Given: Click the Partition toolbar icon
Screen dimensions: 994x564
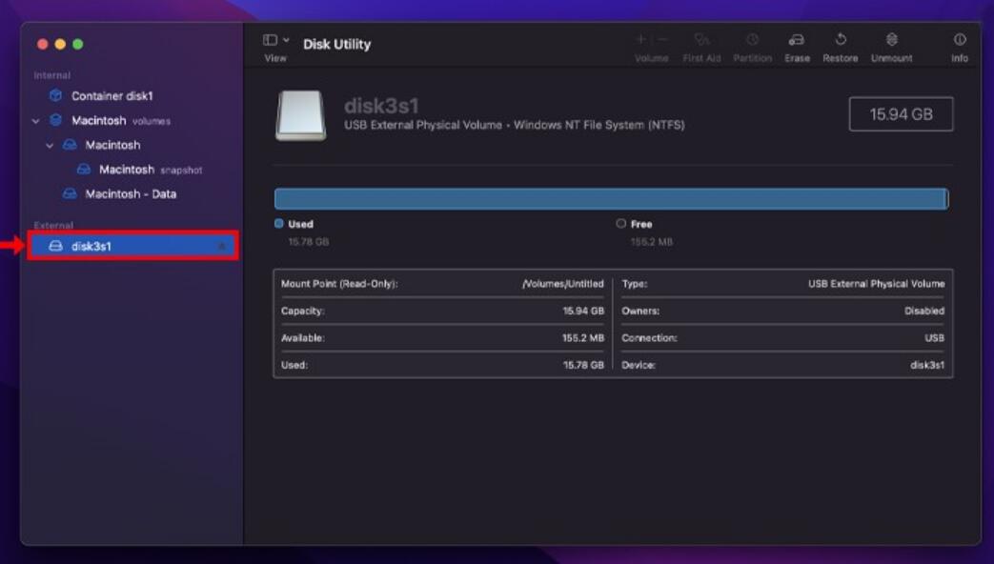Looking at the screenshot, I should click(752, 40).
